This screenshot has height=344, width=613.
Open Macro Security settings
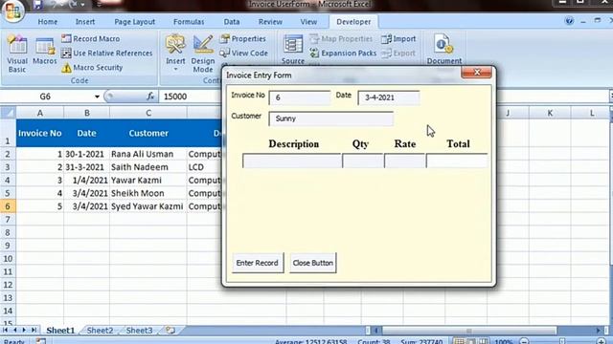coord(92,68)
